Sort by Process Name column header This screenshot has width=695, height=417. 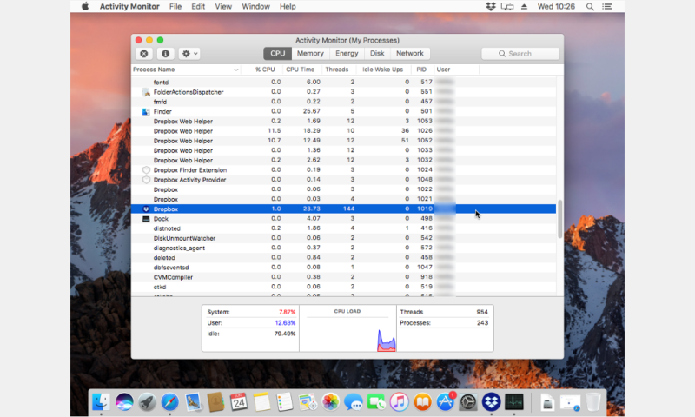[x=186, y=69]
